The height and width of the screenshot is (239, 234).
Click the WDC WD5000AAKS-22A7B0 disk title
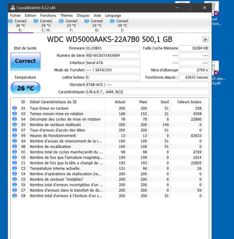pos(110,39)
